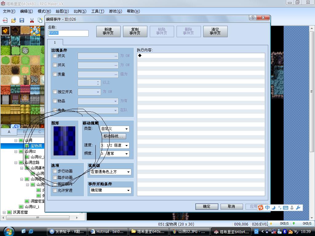Toggle the 固定朝向 option checkbox

click(55, 184)
